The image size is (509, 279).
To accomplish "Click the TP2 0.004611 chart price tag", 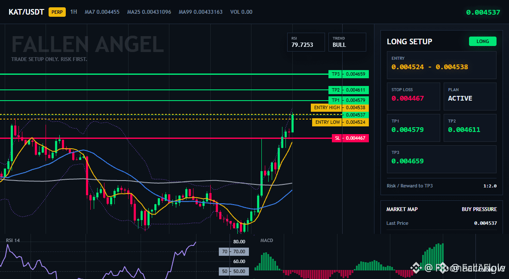I will click(349, 90).
